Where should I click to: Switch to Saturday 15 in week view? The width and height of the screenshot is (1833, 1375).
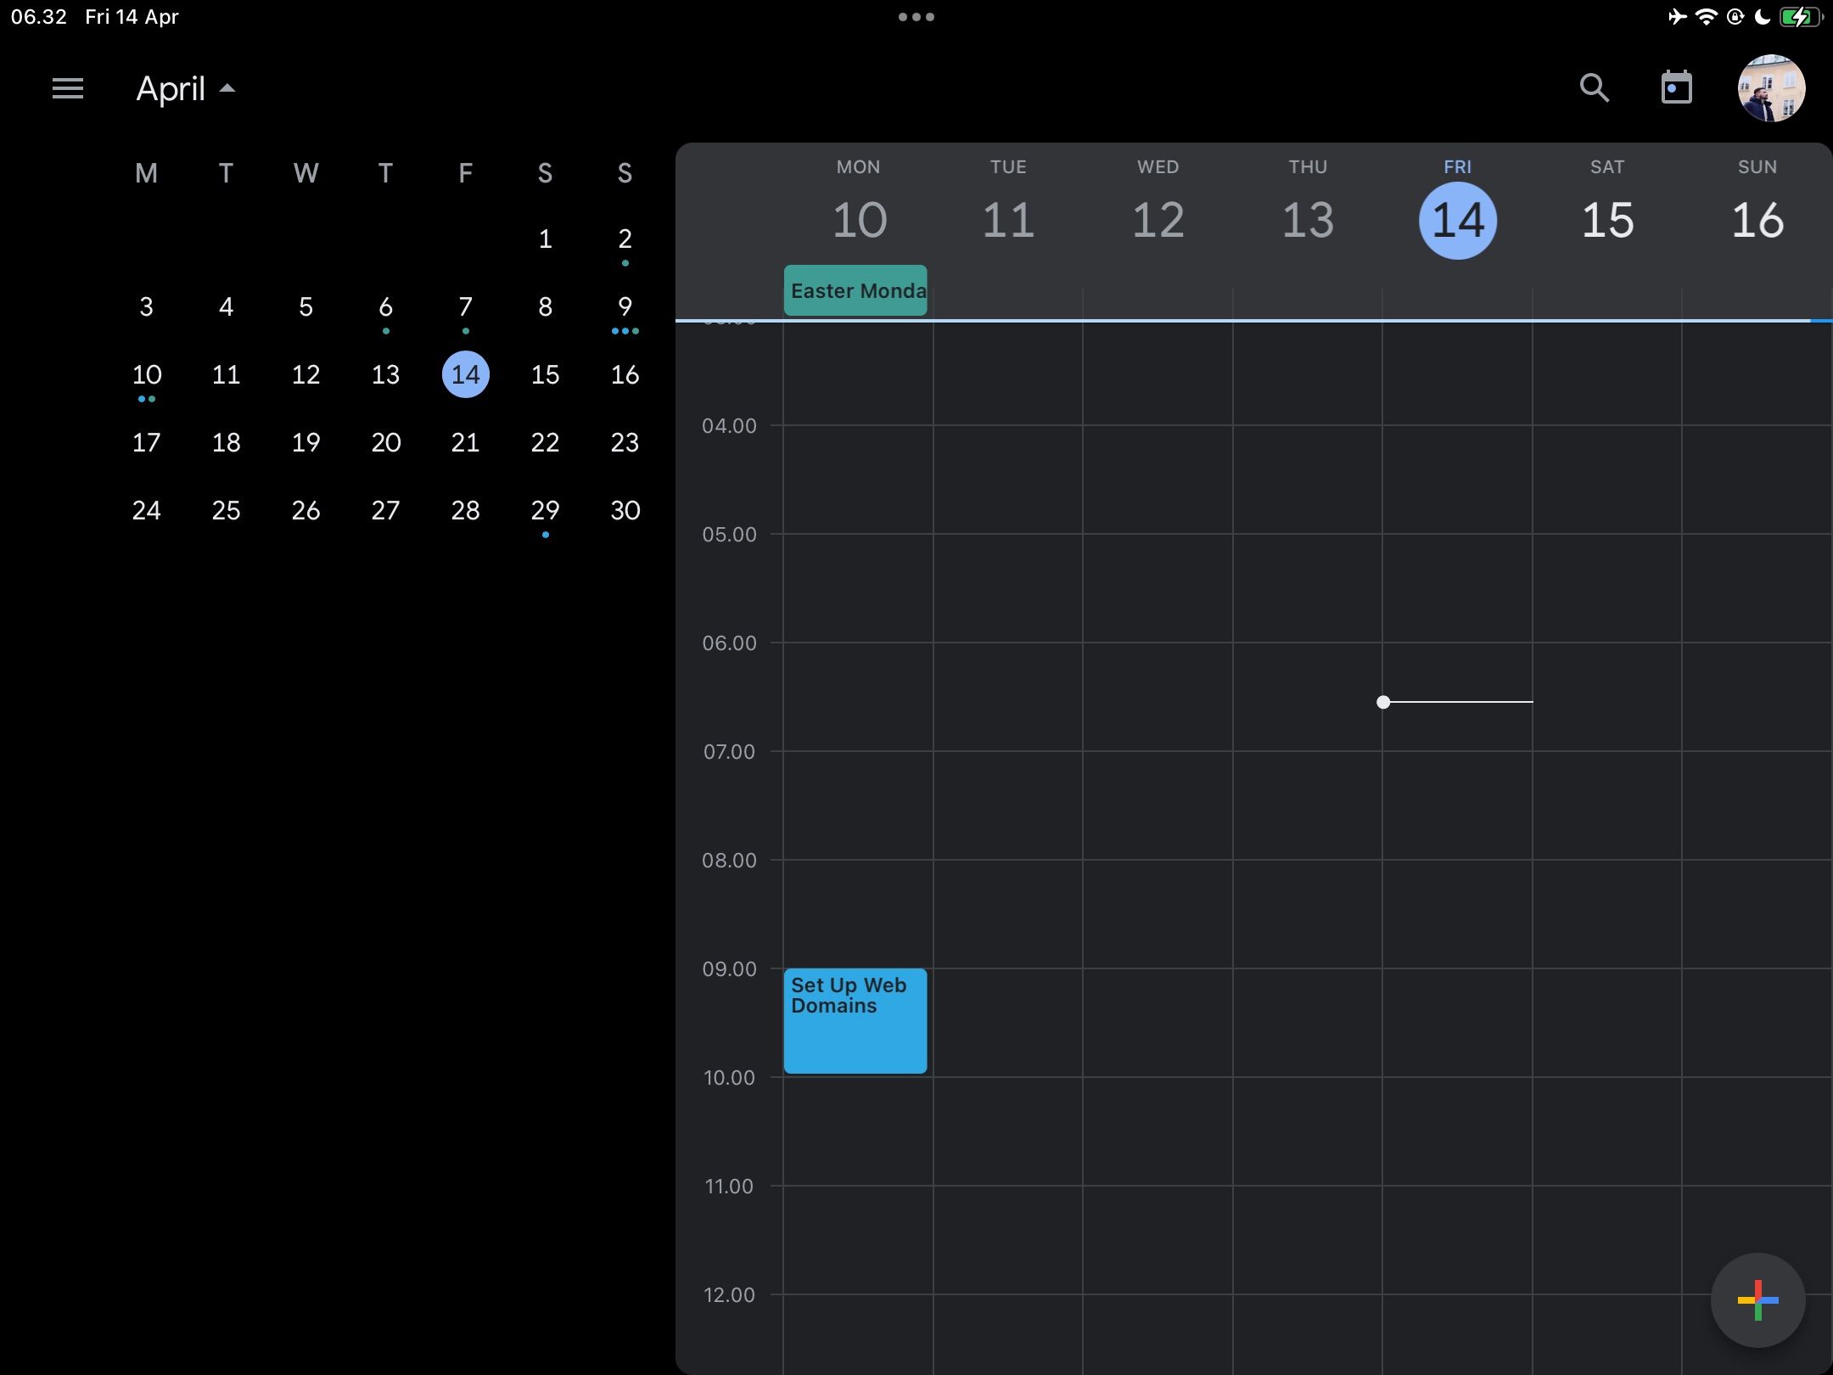(x=1606, y=220)
